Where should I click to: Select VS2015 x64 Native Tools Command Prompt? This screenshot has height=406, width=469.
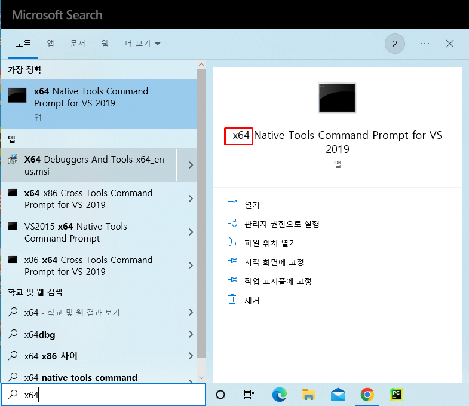88,232
